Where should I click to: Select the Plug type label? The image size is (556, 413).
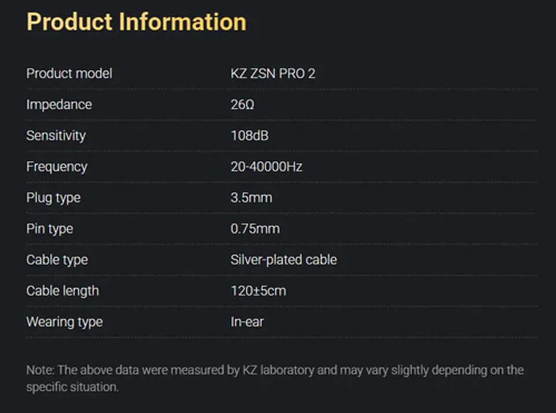53,198
